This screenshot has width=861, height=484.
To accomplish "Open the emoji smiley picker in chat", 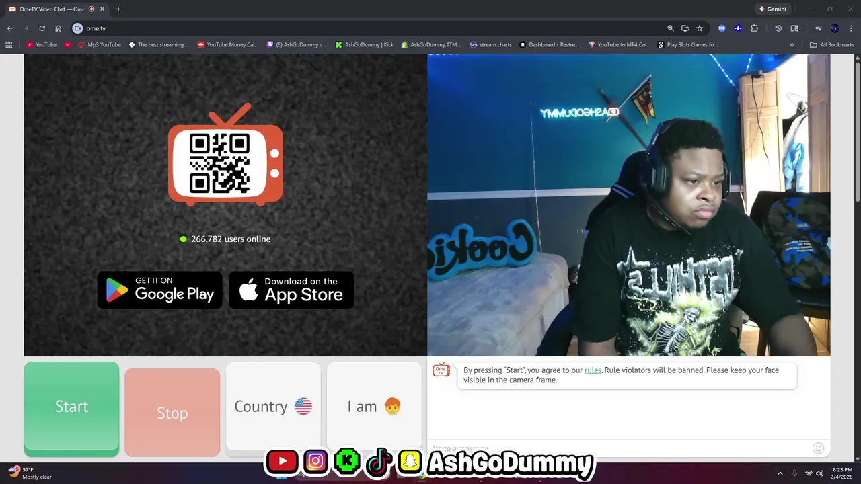I will tap(818, 448).
